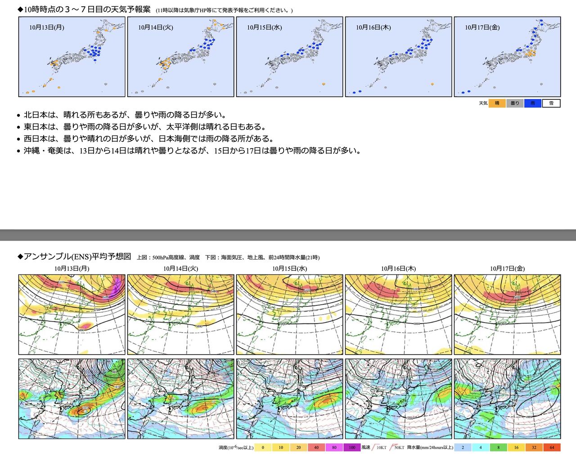The width and height of the screenshot is (576, 454).
Task: Click the "10月17日(金)" date label inside the forecast map
Action: click(x=482, y=27)
